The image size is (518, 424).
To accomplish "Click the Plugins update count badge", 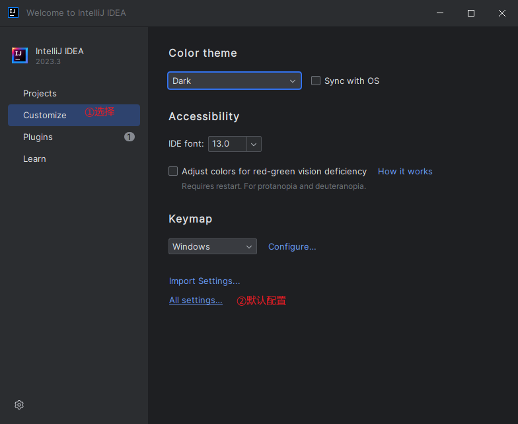I will [x=129, y=137].
